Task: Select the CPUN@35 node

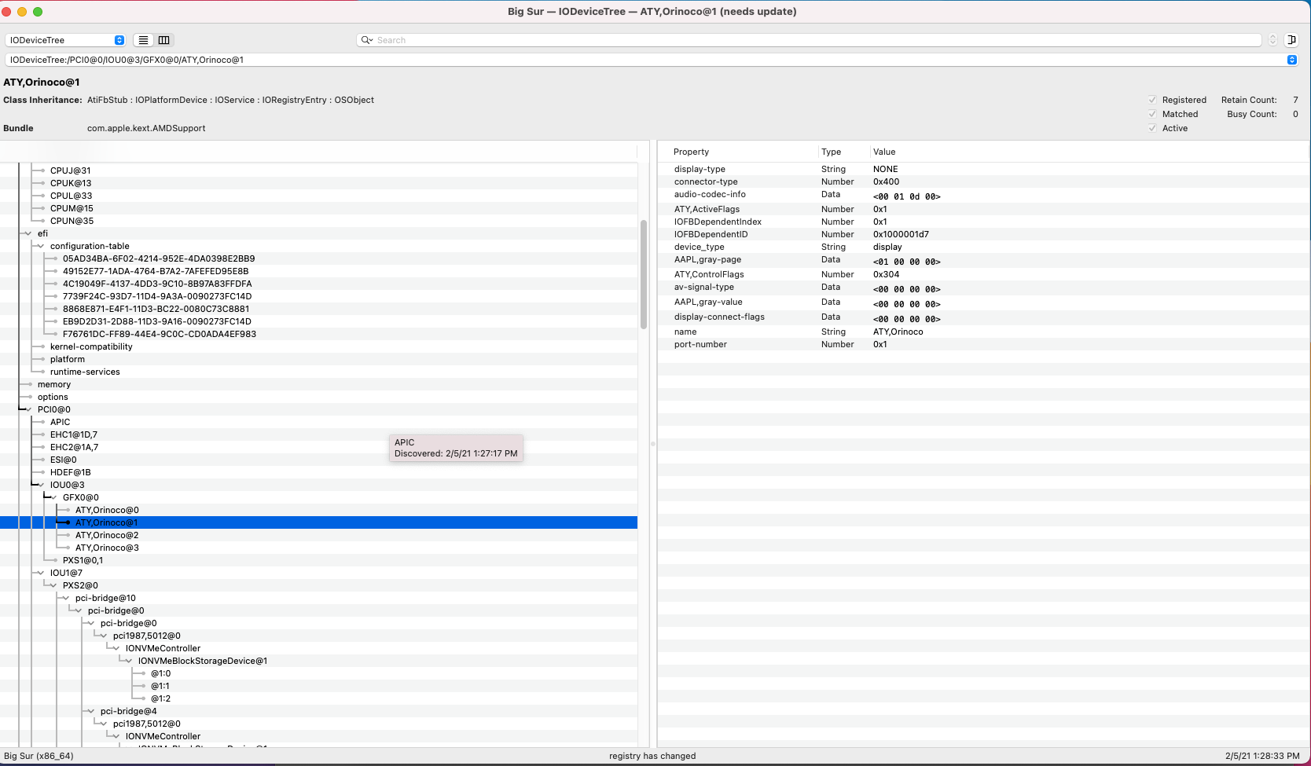Action: pyautogui.click(x=72, y=221)
